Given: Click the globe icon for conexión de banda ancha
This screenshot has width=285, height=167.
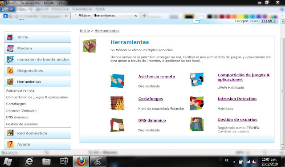Looking at the screenshot, I should pos(10,59).
